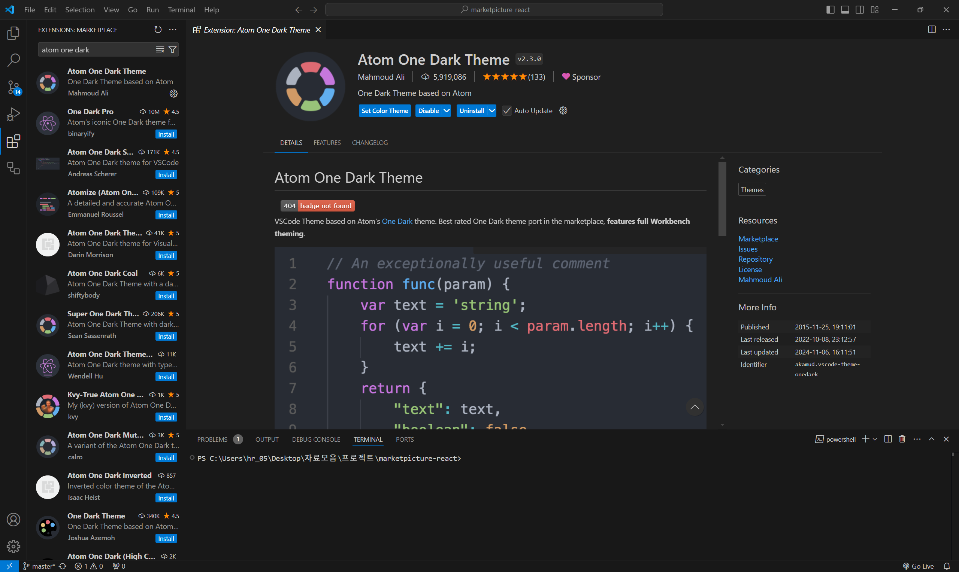This screenshot has height=572, width=959.
Task: Click Set Color Theme button
Action: point(385,111)
